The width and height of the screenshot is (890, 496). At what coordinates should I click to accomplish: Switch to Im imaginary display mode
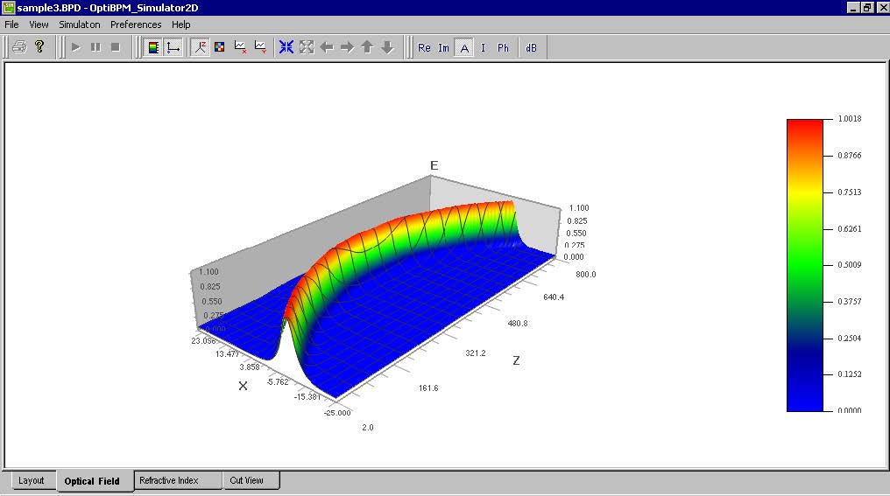(444, 48)
